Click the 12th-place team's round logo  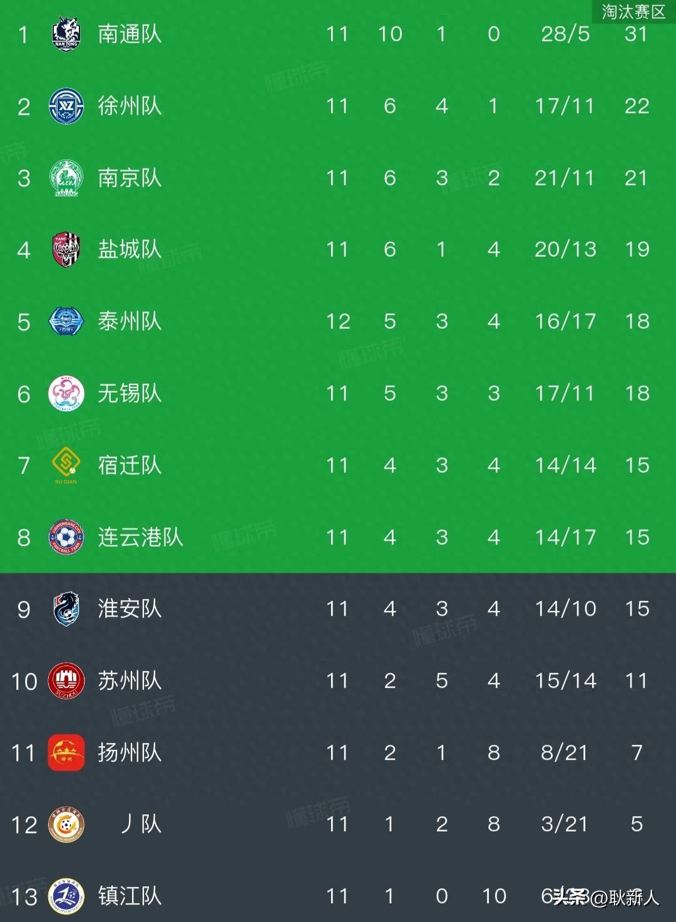tap(66, 824)
